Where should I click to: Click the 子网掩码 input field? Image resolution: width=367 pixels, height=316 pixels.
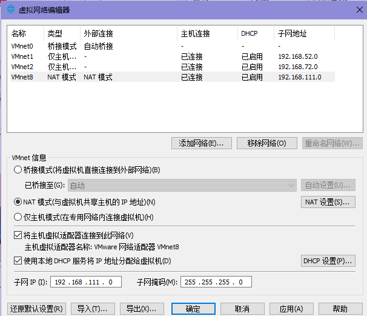[x=216, y=282]
